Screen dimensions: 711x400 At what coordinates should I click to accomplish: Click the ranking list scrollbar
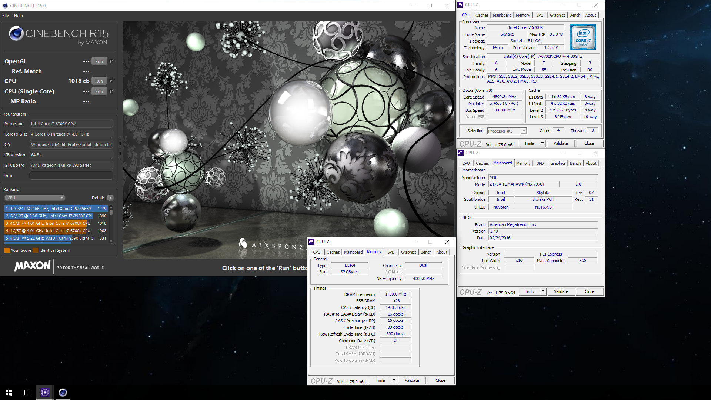click(111, 225)
